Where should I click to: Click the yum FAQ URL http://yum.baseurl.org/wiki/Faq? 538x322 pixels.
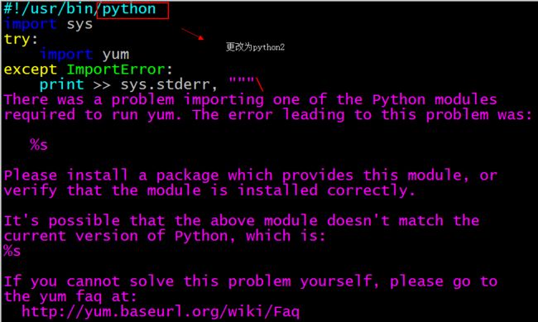[x=161, y=312]
